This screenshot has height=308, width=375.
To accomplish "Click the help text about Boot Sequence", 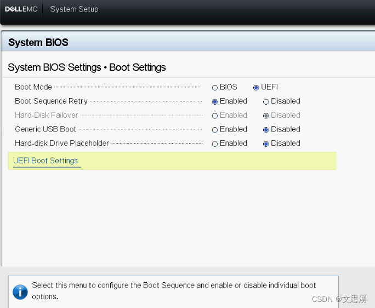I will [x=174, y=291].
